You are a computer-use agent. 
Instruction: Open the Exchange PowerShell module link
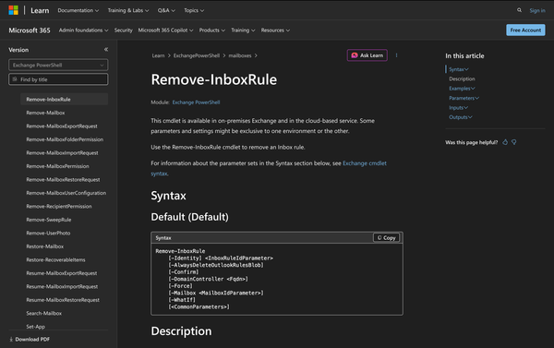coord(196,102)
